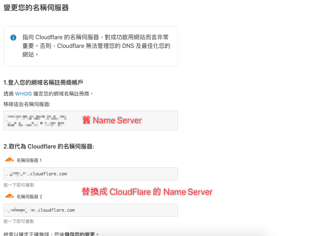This screenshot has height=236, width=334.
Task: Select the heading 2.取代為 Cloudflare 的名稱伺服器
Action: pos(49,147)
